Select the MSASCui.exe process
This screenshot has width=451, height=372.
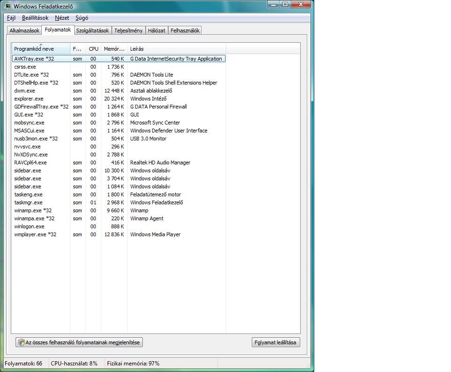pos(118,131)
